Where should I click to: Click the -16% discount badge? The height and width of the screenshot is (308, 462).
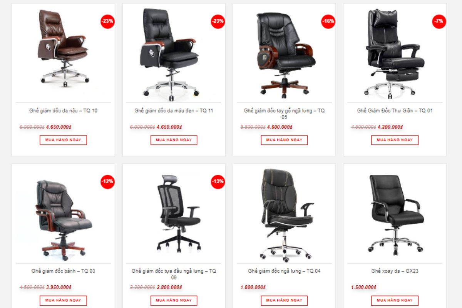coord(328,21)
